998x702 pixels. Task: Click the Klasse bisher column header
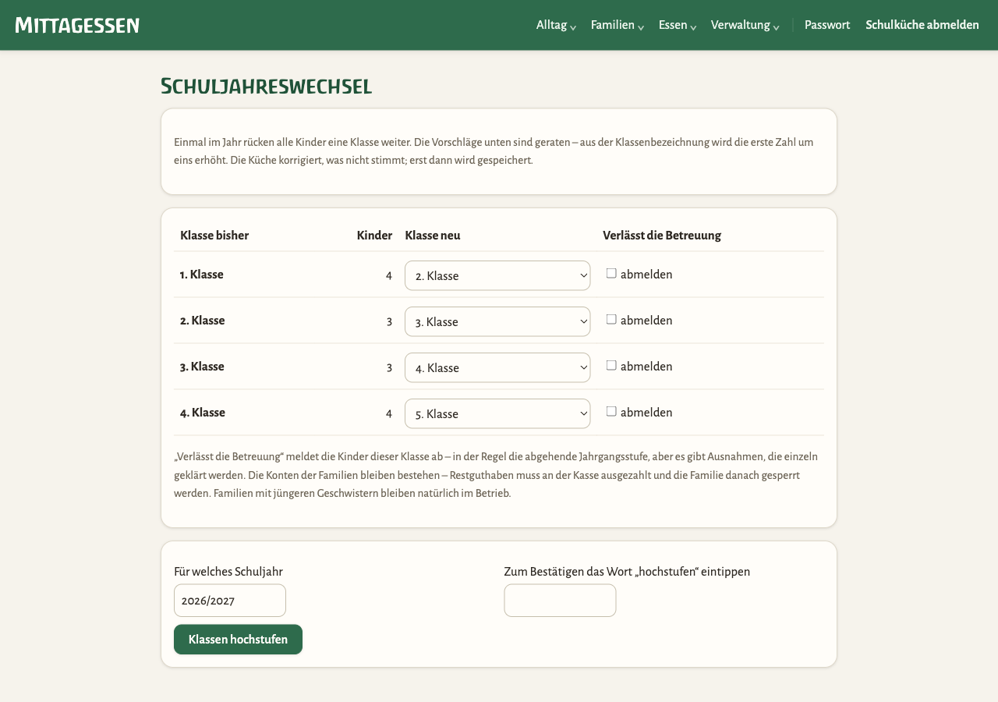point(214,236)
